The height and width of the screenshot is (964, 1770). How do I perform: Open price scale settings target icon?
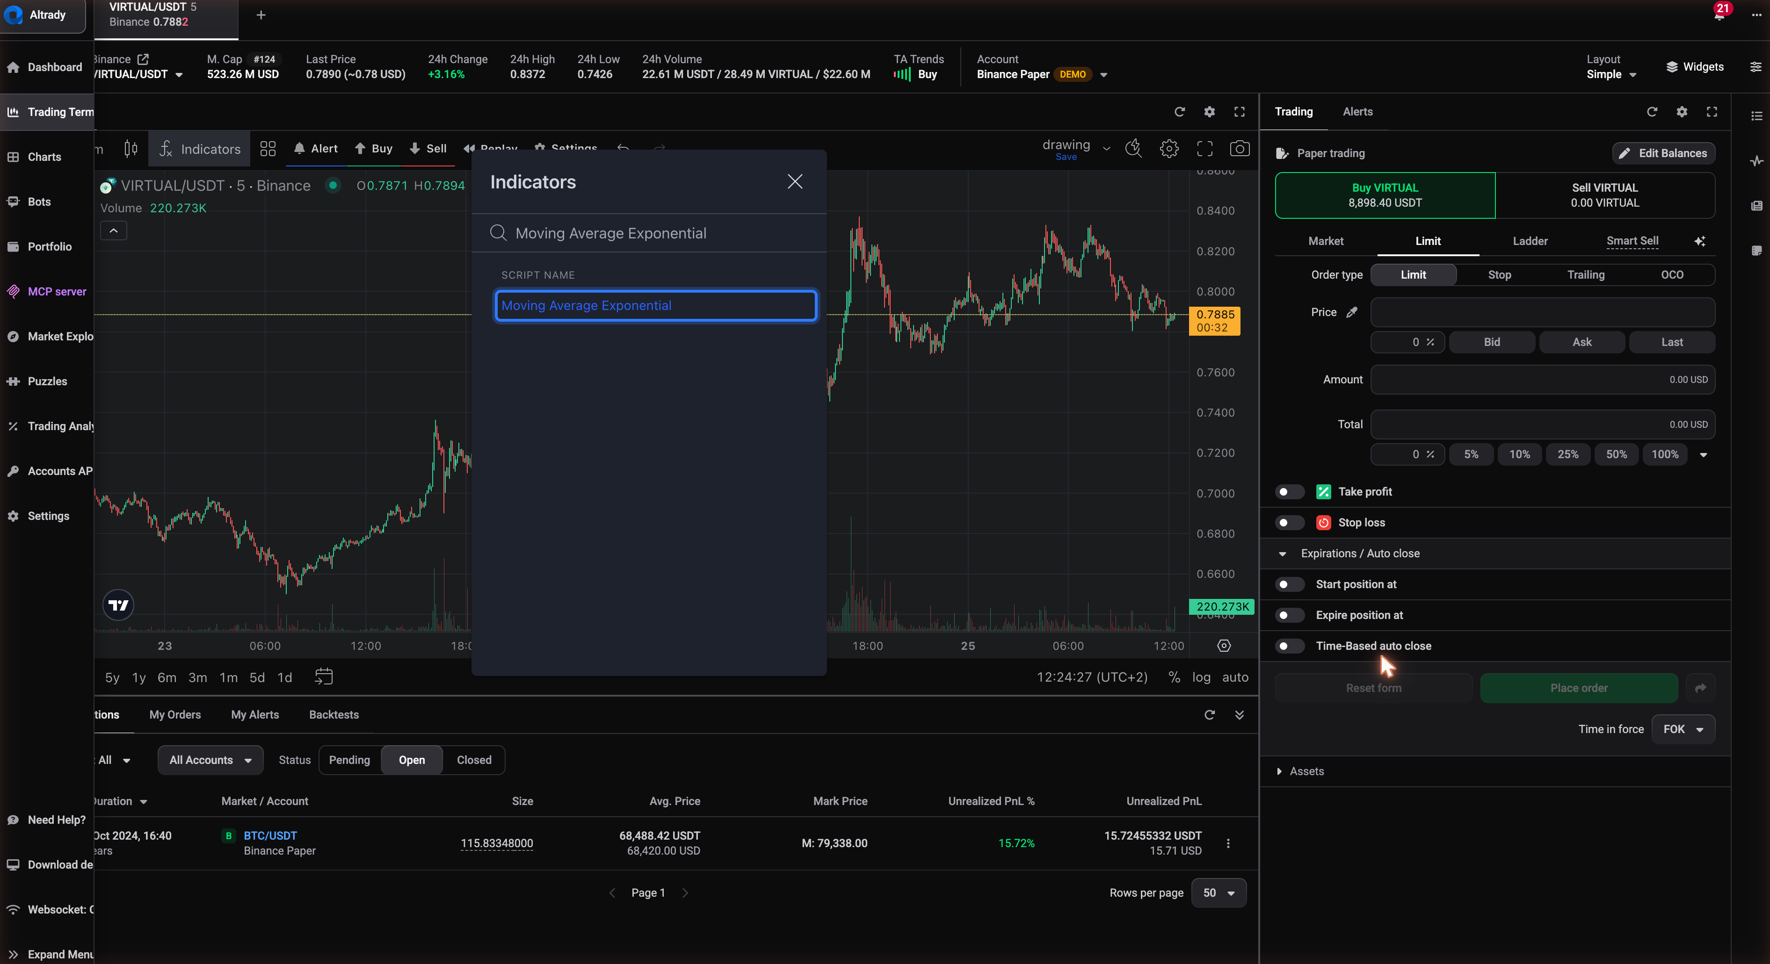(x=1224, y=646)
